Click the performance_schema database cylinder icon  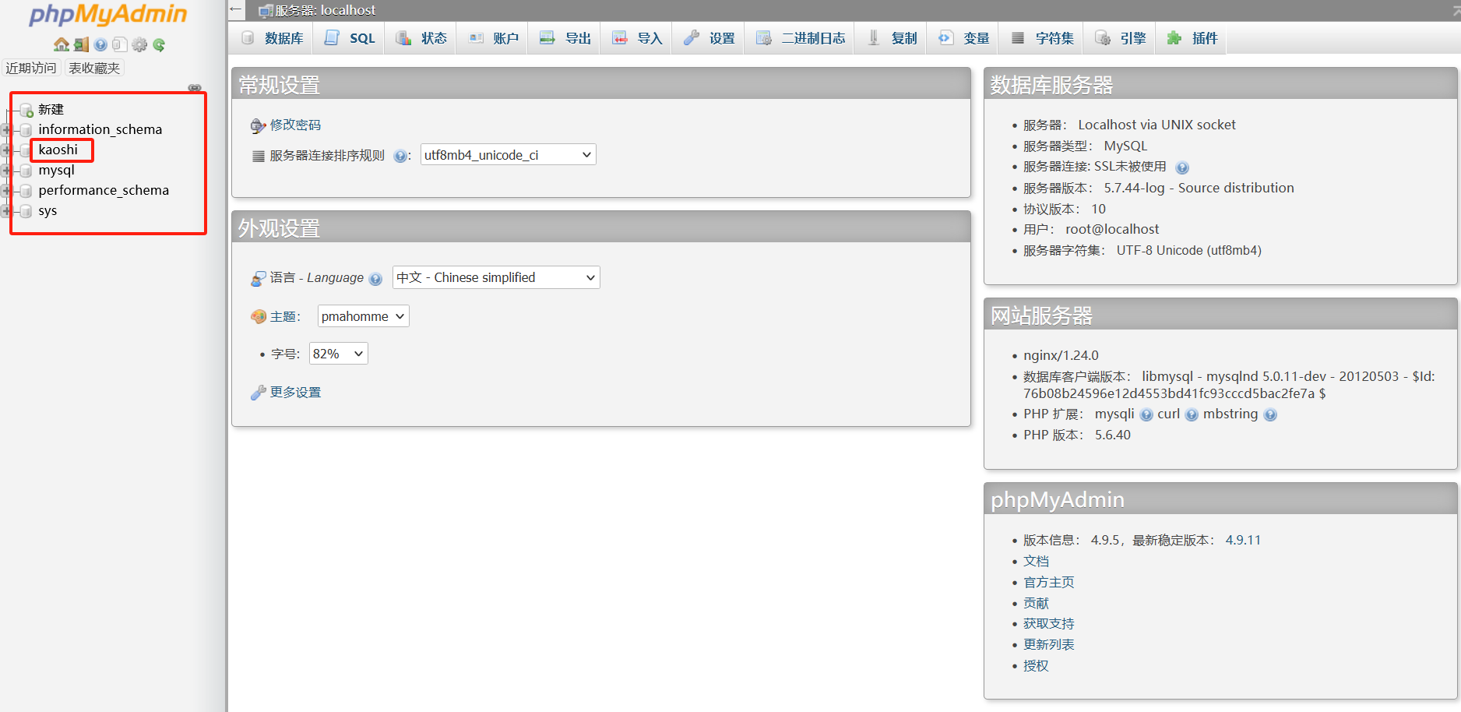coord(26,190)
